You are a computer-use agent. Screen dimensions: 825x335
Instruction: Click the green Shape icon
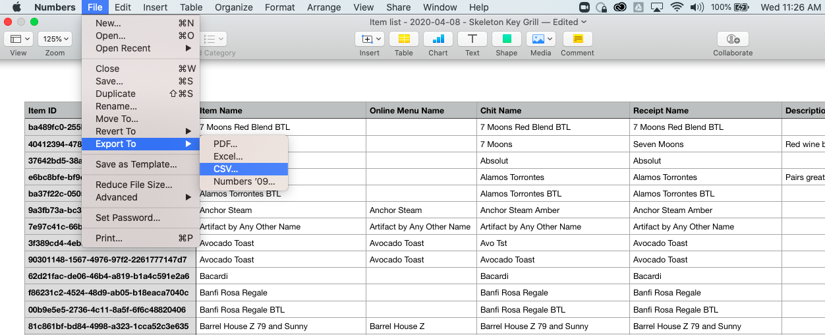tap(506, 40)
